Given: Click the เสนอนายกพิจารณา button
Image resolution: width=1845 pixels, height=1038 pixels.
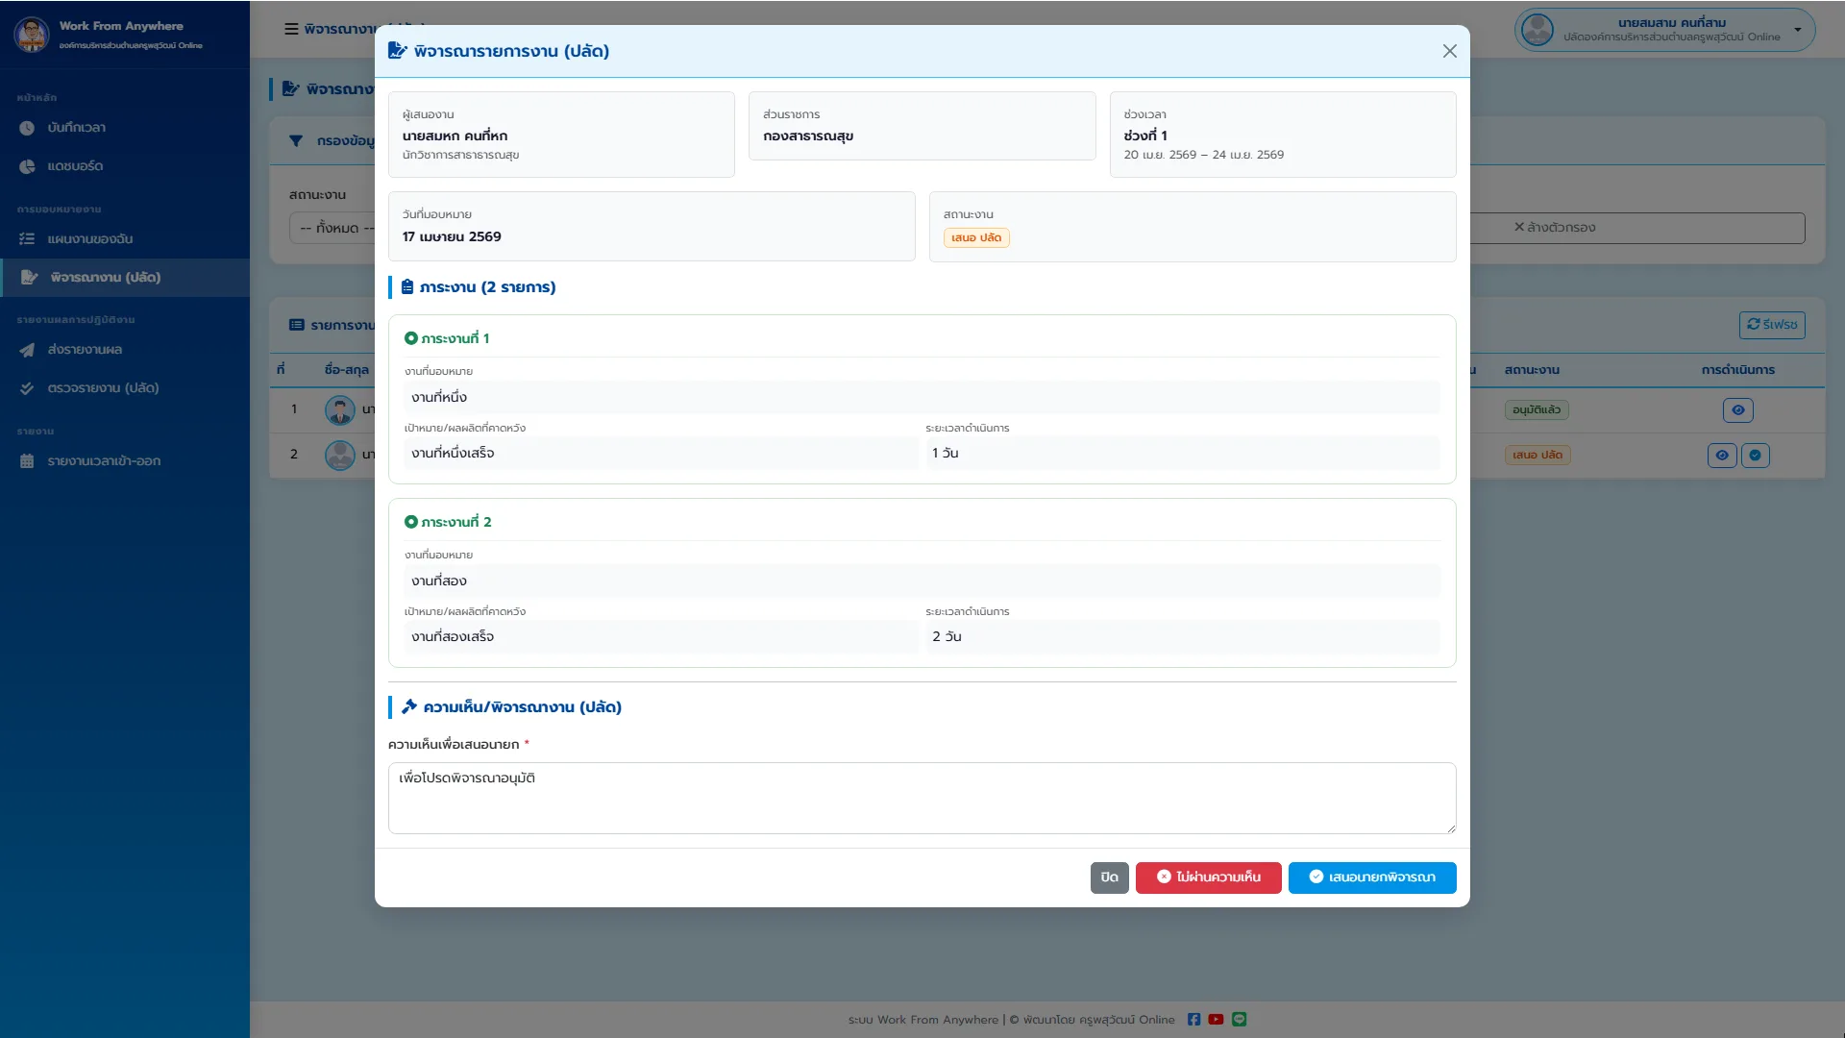Looking at the screenshot, I should (x=1371, y=877).
